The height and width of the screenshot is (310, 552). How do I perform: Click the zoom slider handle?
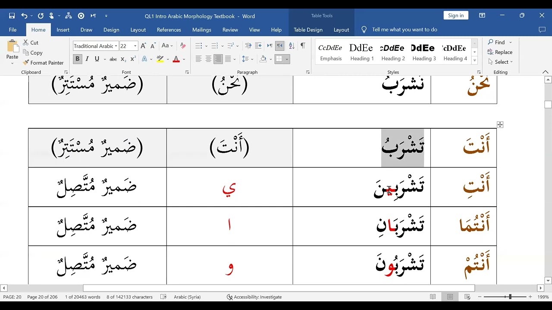(510, 297)
